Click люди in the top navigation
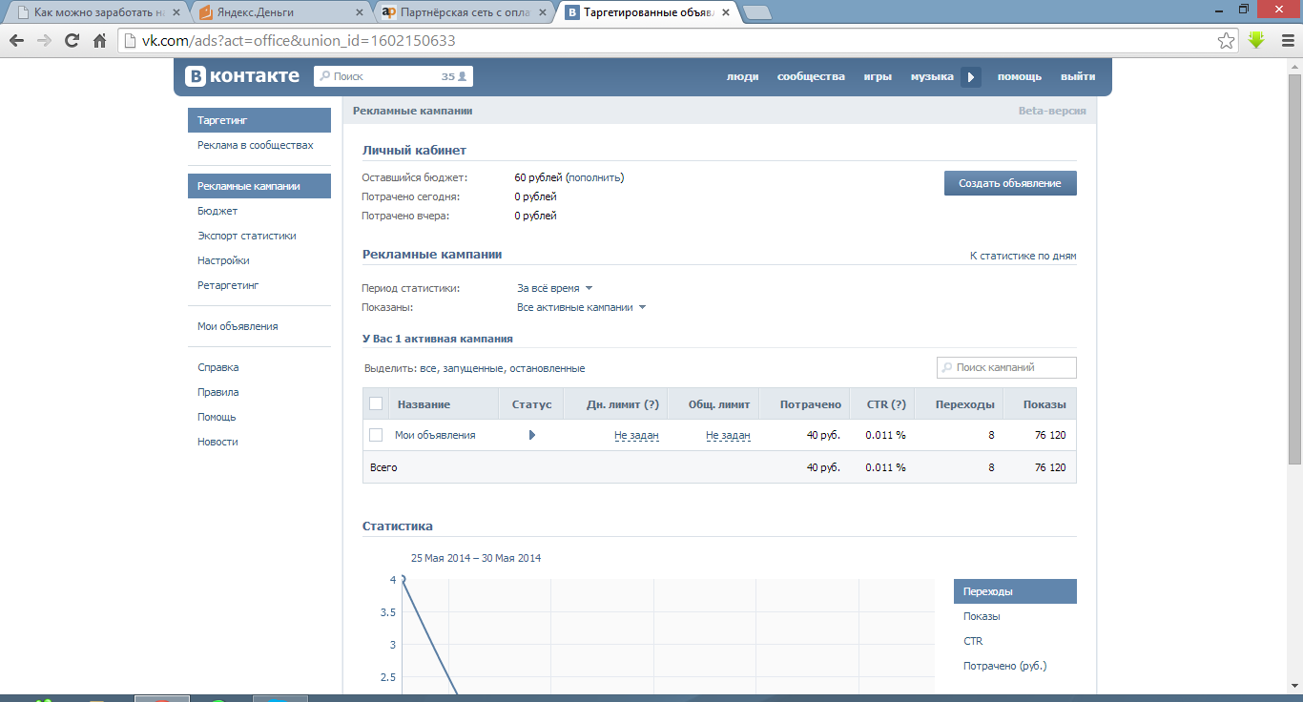The width and height of the screenshot is (1303, 702). [742, 77]
